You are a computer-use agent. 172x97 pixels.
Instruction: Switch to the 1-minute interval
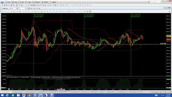pyautogui.click(x=71, y=5)
